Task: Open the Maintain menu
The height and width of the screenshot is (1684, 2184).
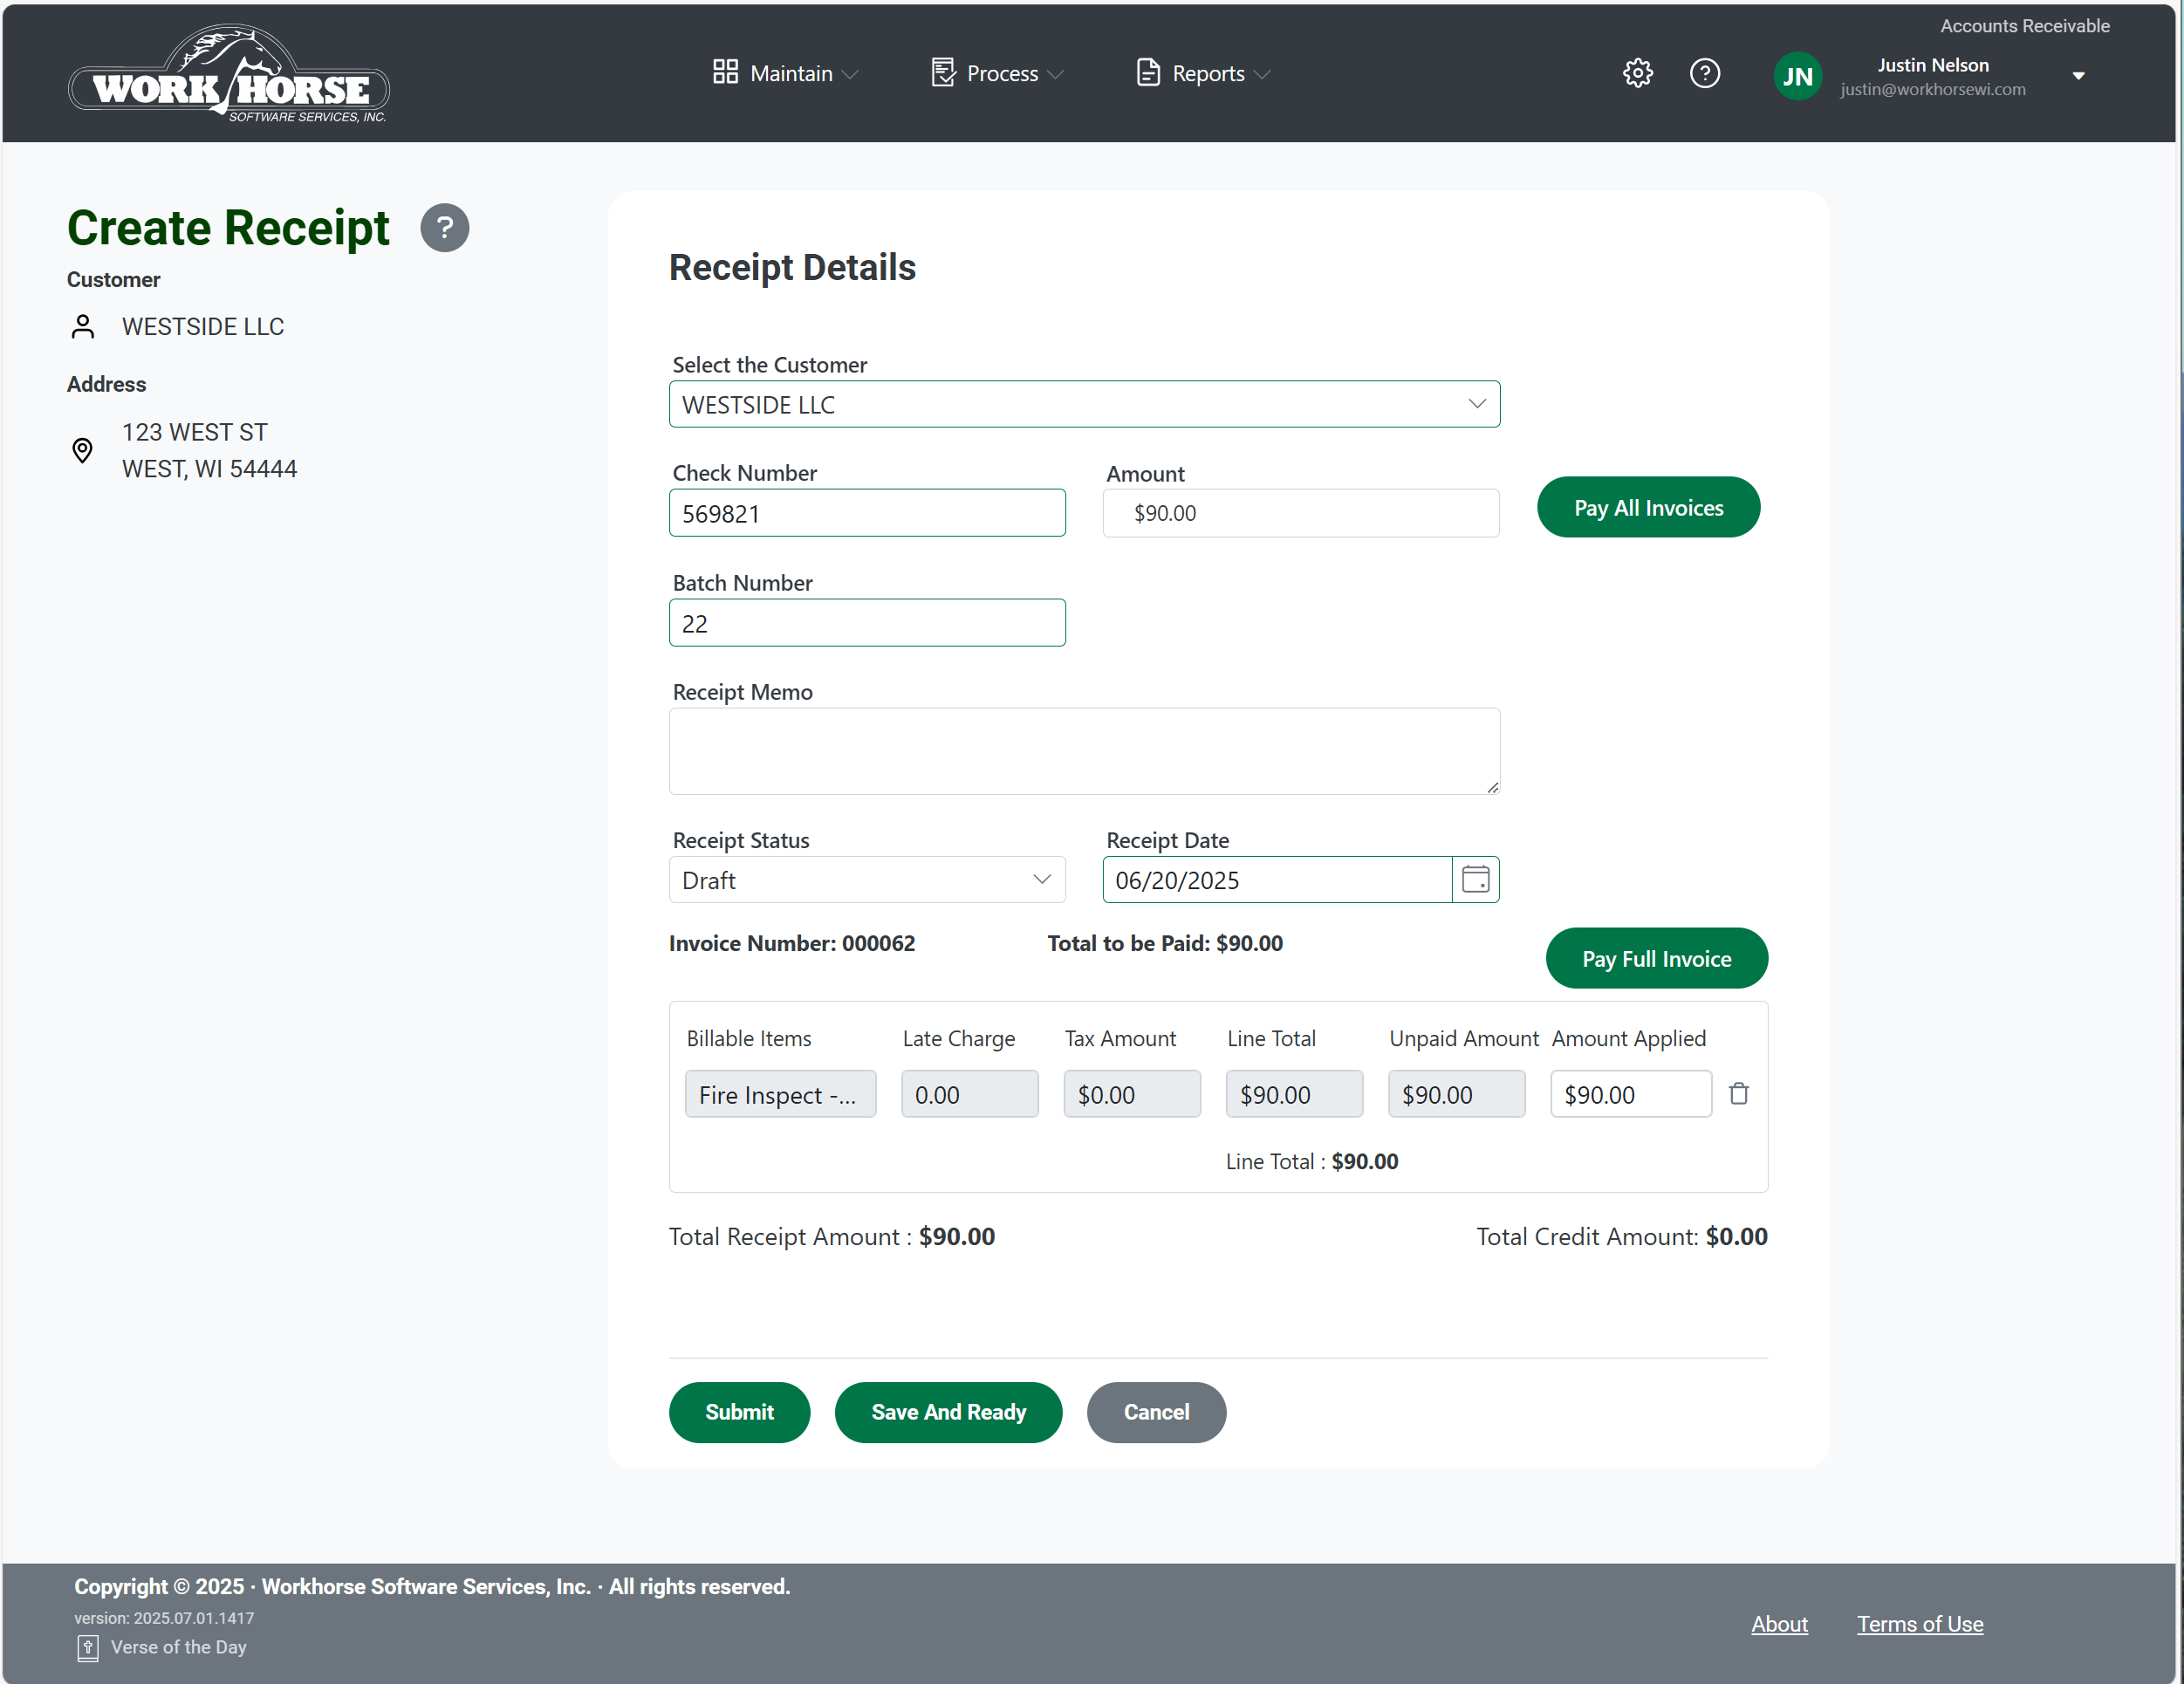Action: [785, 74]
